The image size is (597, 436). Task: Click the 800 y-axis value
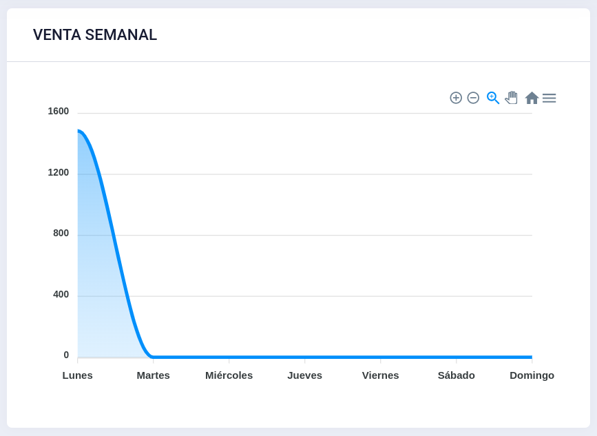click(61, 233)
